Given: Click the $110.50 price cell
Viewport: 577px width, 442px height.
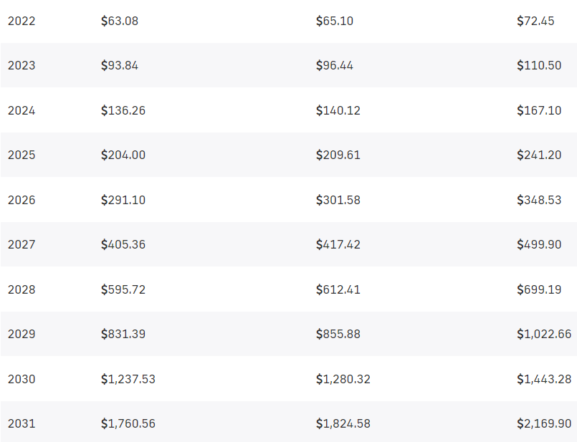Looking at the screenshot, I should coord(539,65).
